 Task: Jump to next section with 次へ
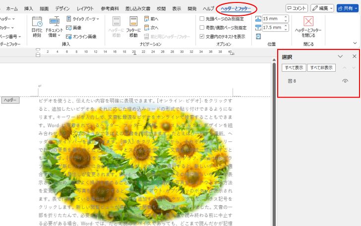tap(151, 28)
